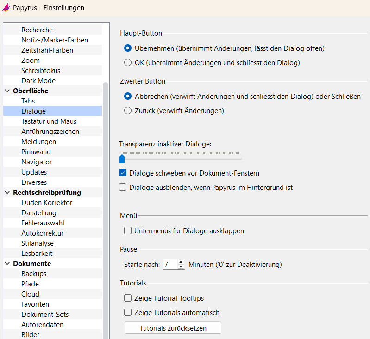
Task: Click the sidebar vertical scrollbar
Action: (106, 208)
